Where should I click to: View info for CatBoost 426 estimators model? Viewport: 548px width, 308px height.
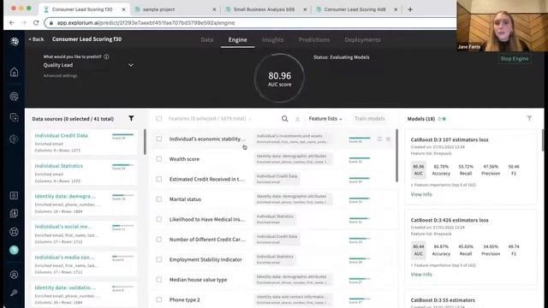tap(421, 275)
